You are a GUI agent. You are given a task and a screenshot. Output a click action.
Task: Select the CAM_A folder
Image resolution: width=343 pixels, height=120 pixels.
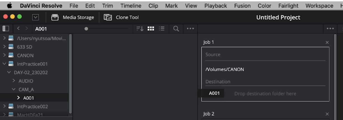tap(26, 89)
